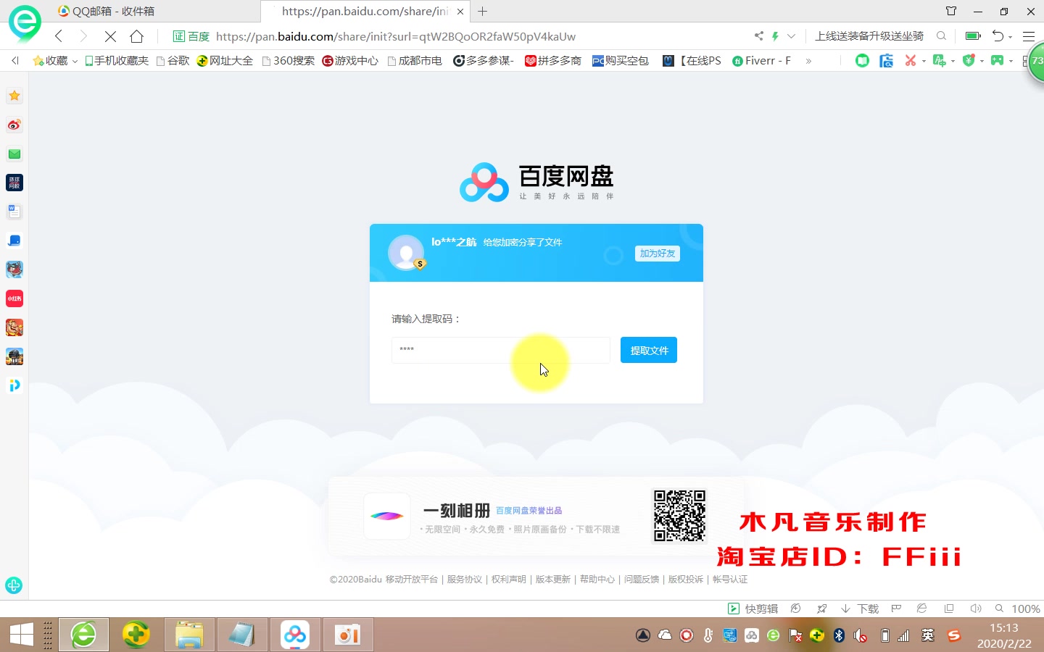
Task: Click the Baidu Netdisk logo
Action: (536, 182)
